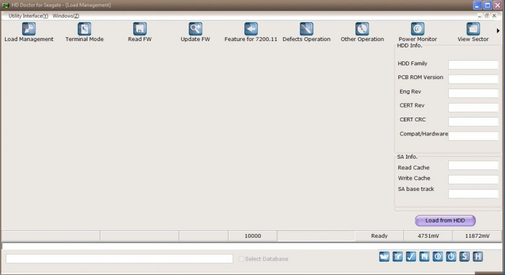Focus the Compat/Hardware field
This screenshot has height=275, width=505.
[473, 136]
